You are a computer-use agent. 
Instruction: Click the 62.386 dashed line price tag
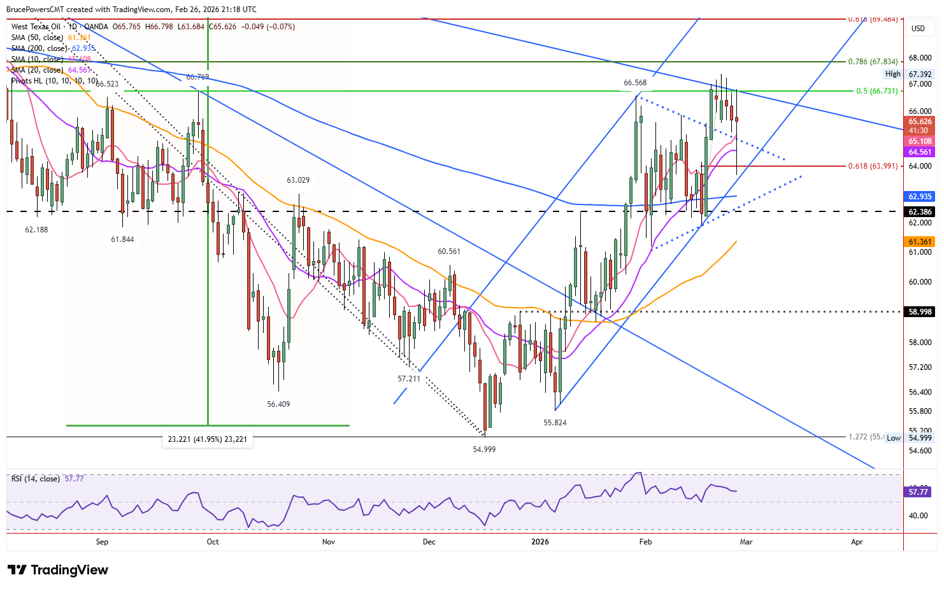tap(920, 212)
